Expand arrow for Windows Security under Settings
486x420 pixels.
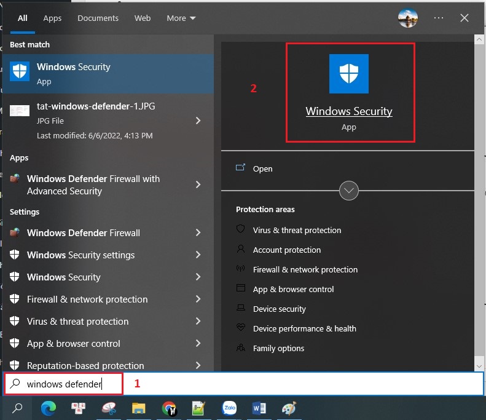pyautogui.click(x=198, y=277)
